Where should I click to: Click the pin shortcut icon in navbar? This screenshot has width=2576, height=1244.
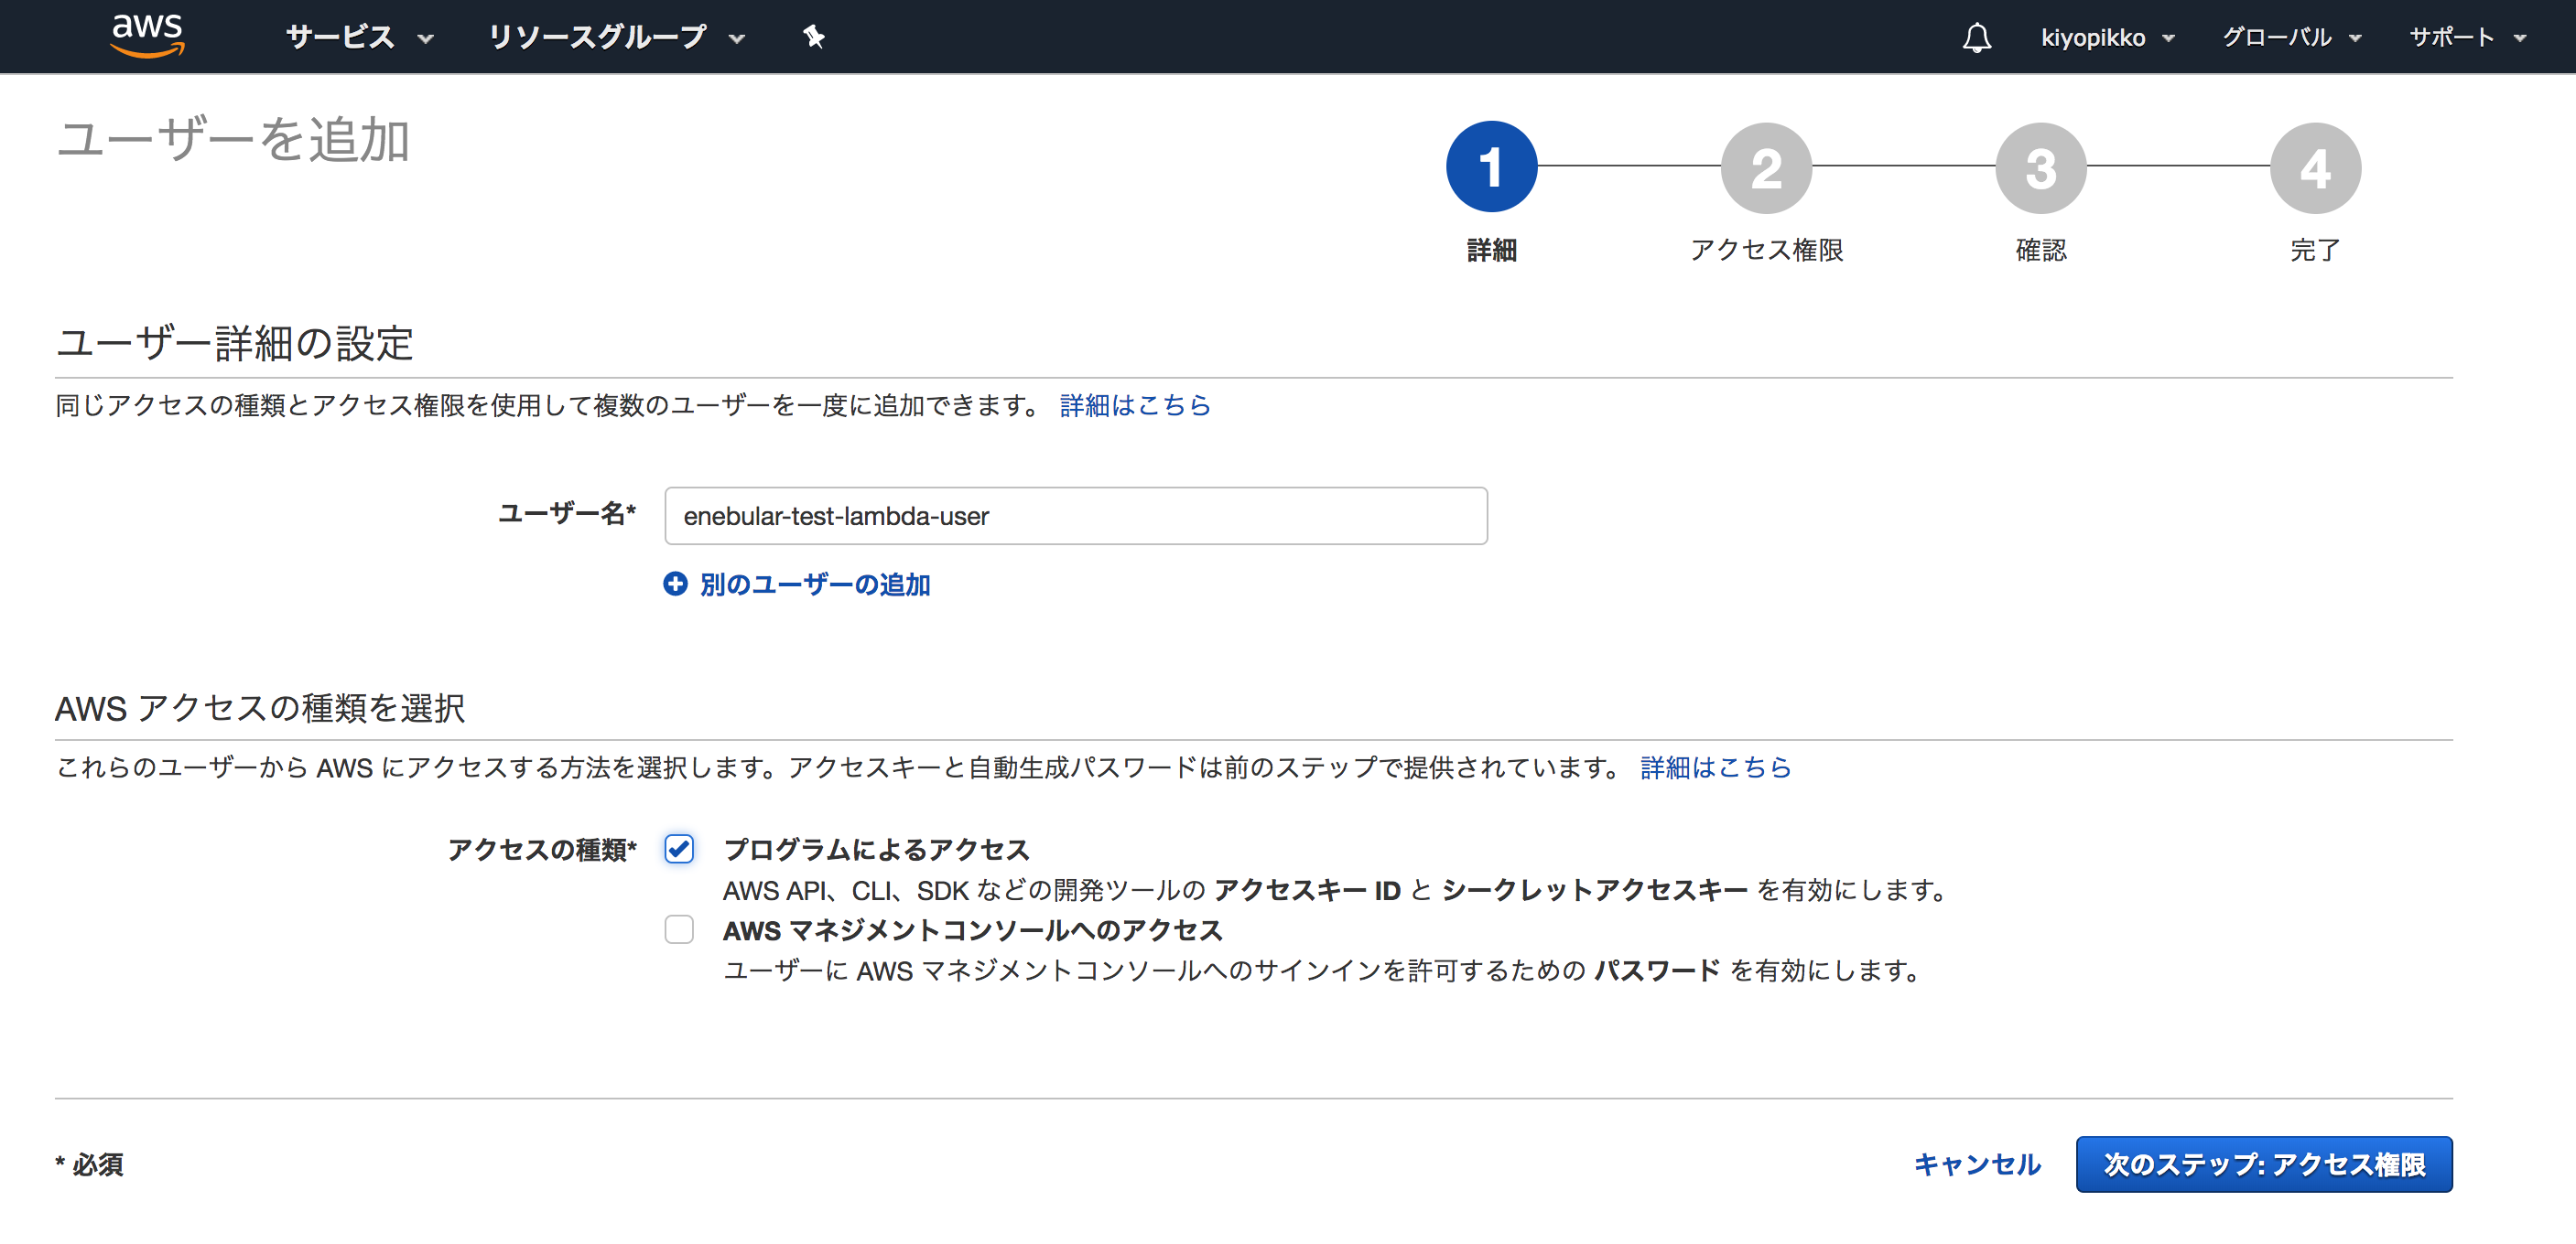pyautogui.click(x=813, y=37)
